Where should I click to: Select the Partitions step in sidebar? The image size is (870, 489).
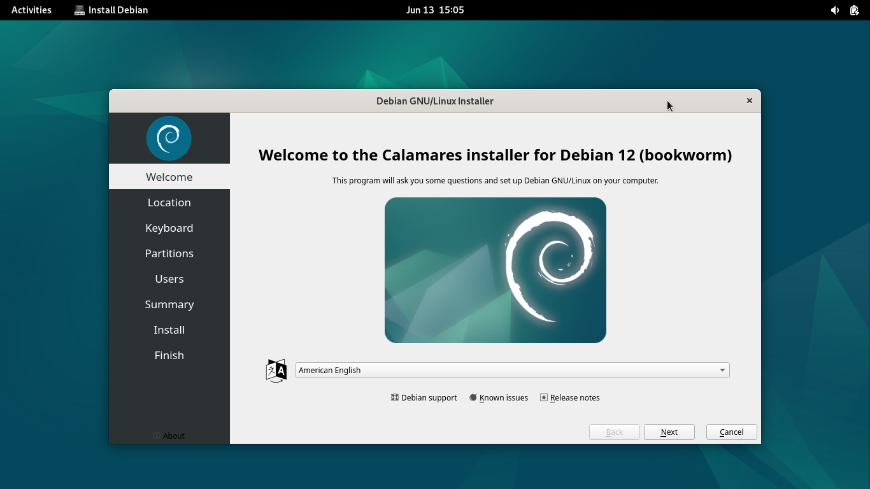(x=169, y=253)
